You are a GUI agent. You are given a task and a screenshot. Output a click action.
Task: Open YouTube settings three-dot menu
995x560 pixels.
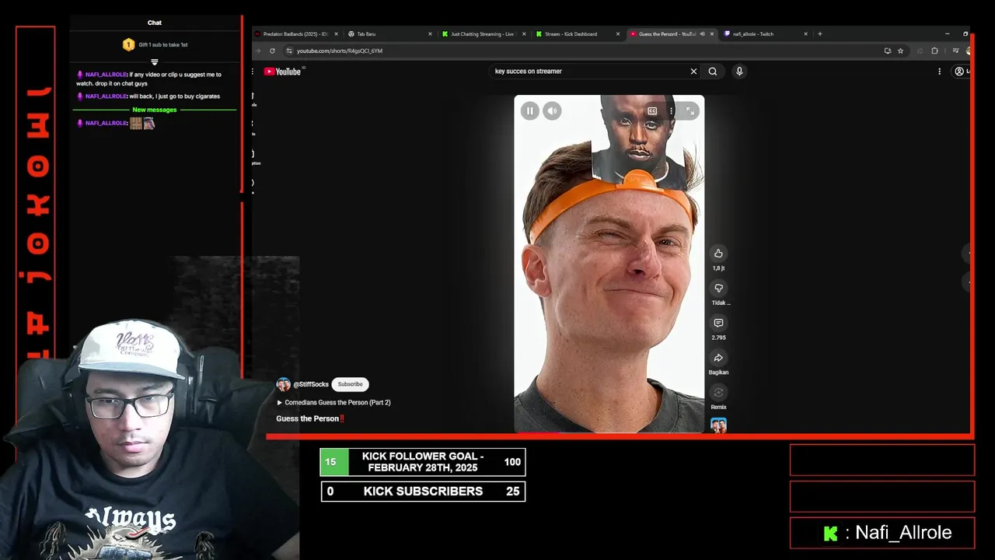tap(939, 72)
